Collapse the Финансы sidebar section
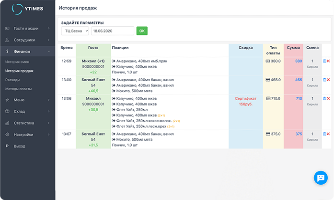 click(49, 51)
